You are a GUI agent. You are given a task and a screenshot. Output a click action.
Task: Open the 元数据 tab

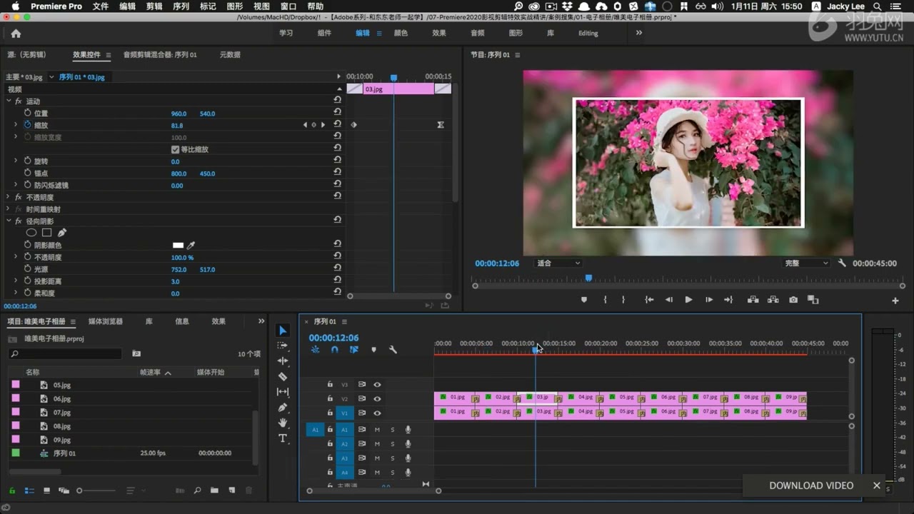click(x=230, y=54)
